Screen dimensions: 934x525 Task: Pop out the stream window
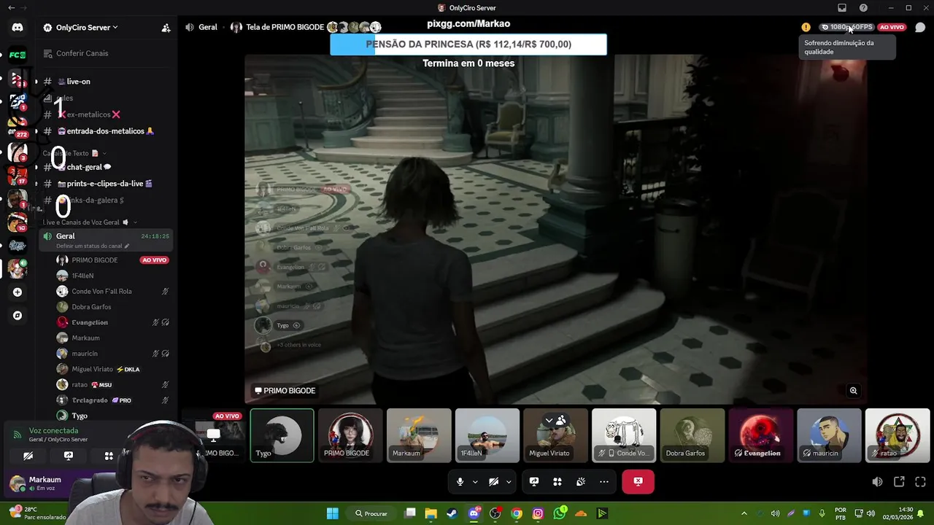899,482
